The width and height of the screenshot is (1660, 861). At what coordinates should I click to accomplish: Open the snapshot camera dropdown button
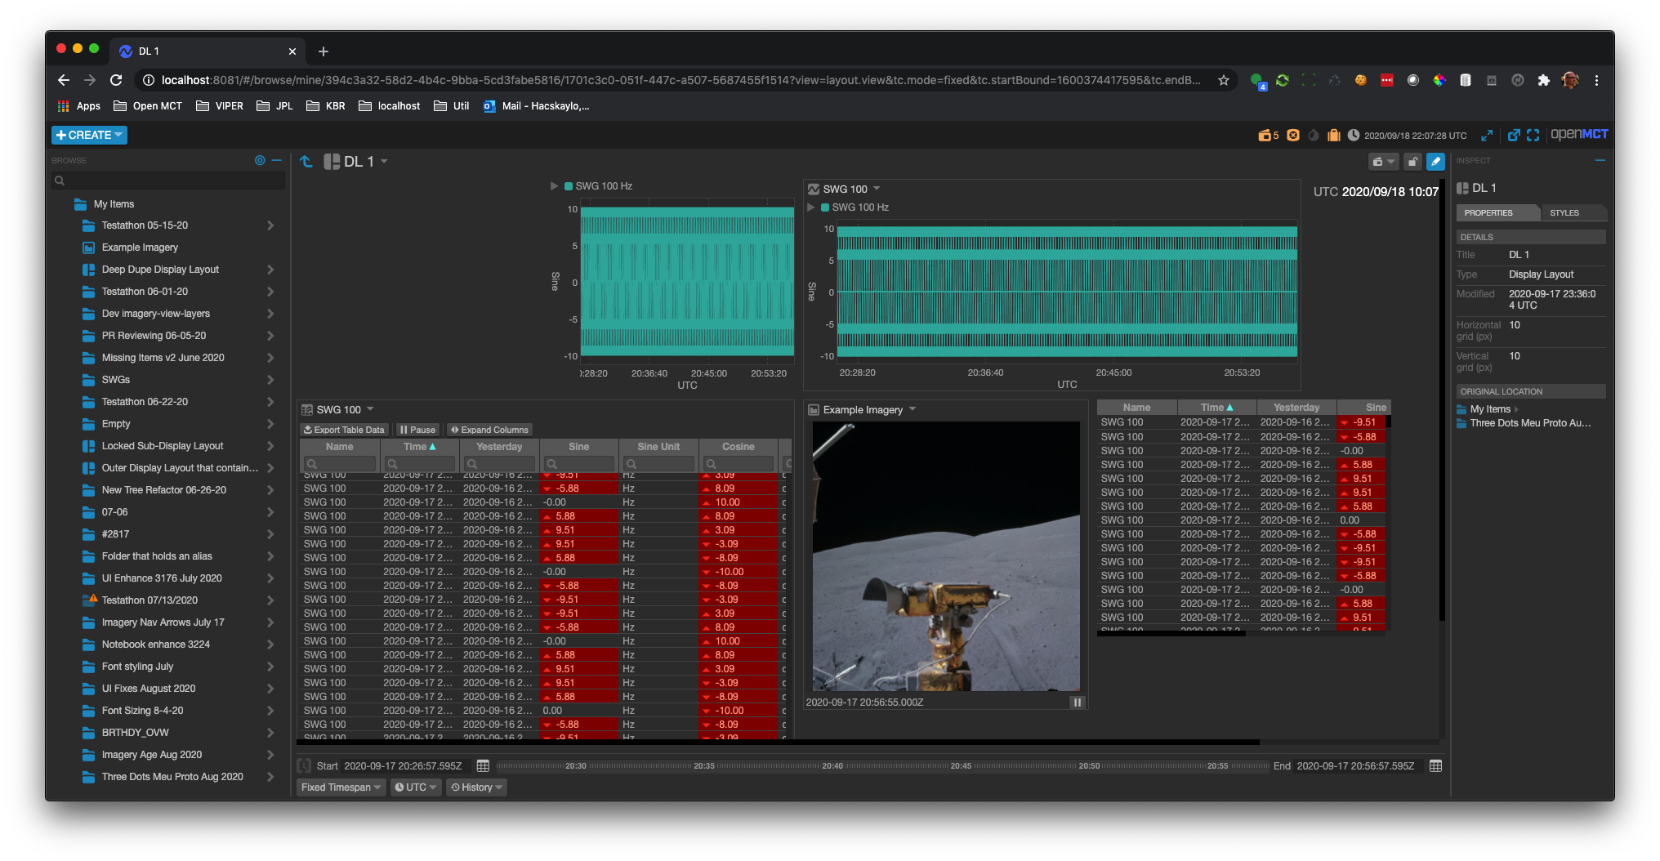1383,162
